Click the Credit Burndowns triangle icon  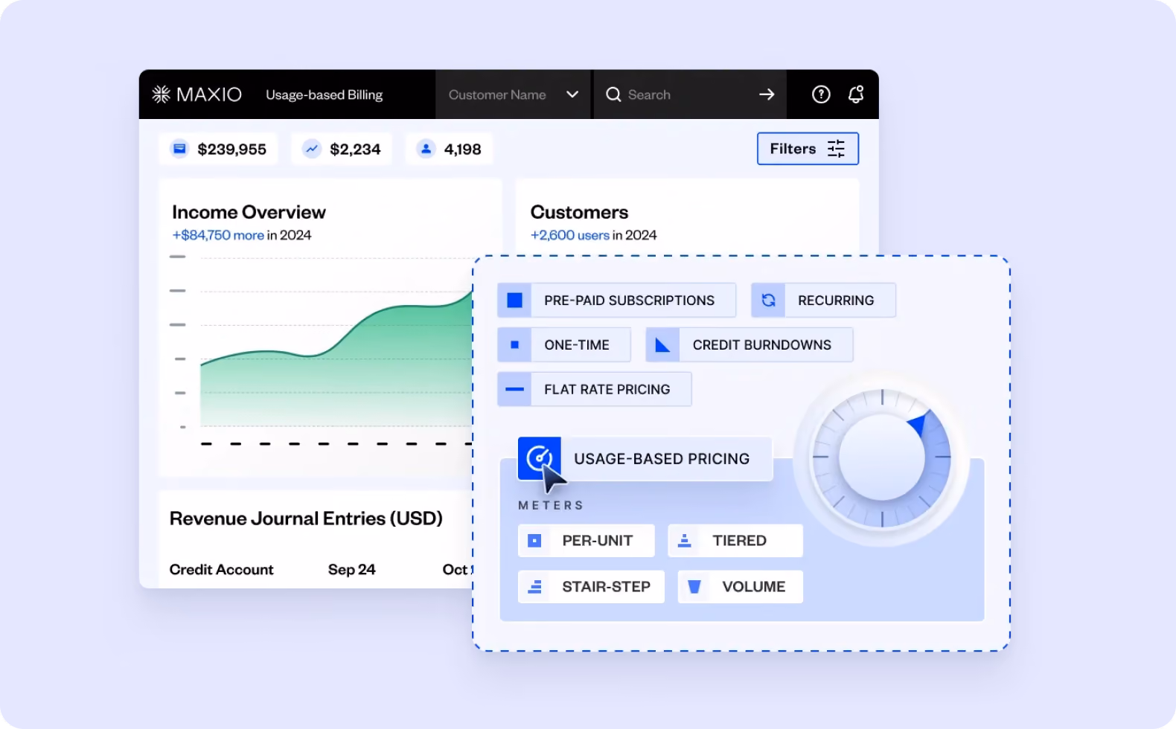coord(662,345)
